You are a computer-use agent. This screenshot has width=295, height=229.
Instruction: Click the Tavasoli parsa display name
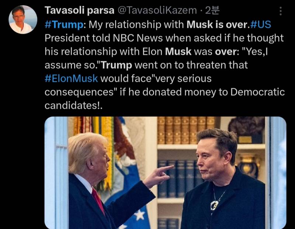click(79, 10)
